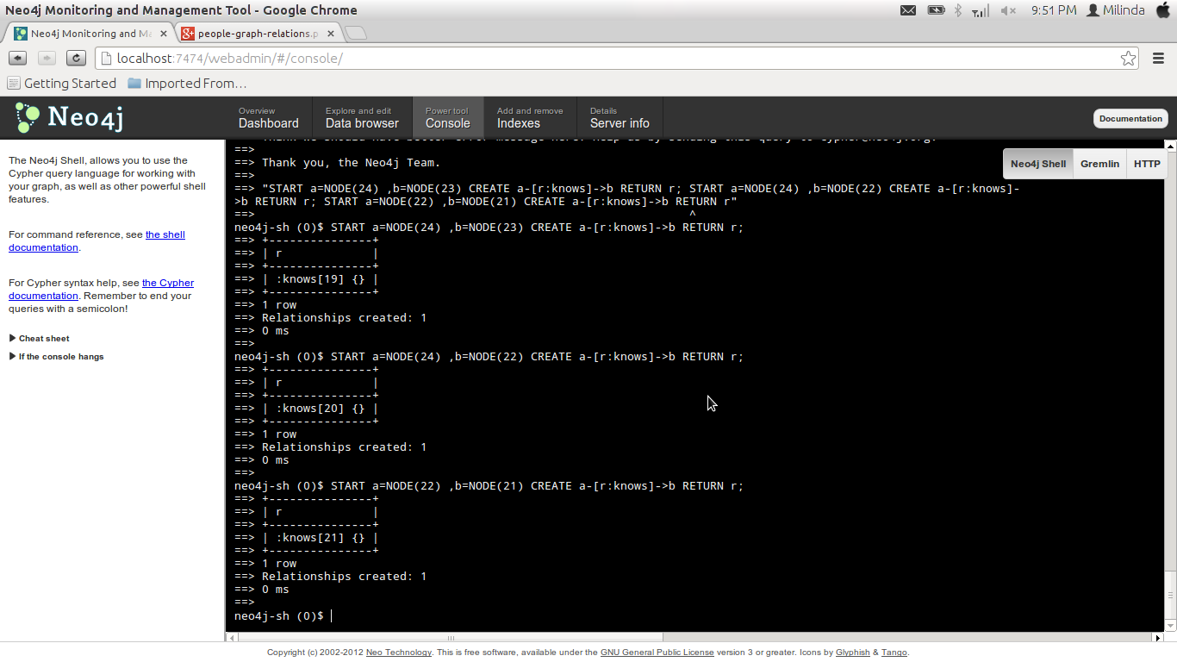Select the Console power tool tab

point(448,117)
